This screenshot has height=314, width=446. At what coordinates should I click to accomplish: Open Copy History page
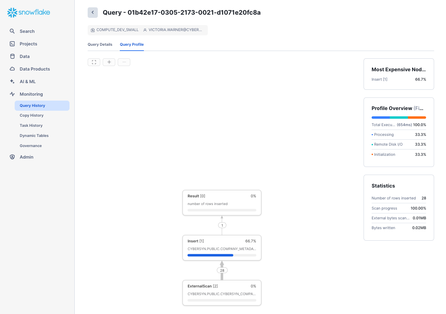point(31,116)
